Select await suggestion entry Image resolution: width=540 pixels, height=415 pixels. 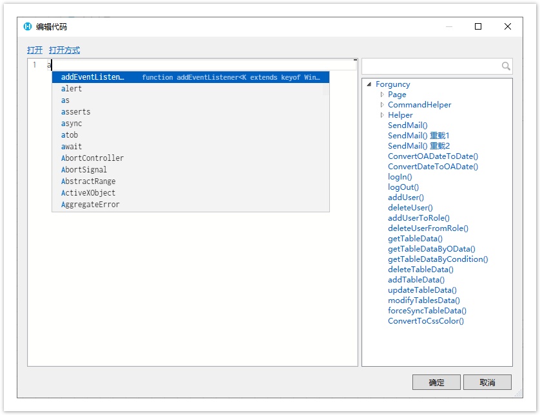pos(72,147)
